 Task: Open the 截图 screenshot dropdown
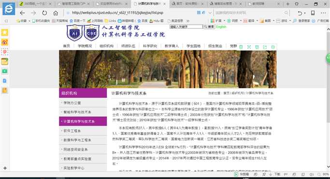[267, 21]
